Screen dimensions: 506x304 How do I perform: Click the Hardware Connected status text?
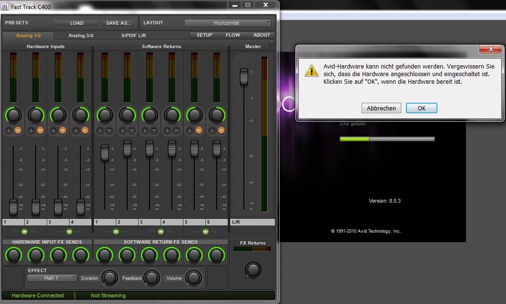point(38,295)
